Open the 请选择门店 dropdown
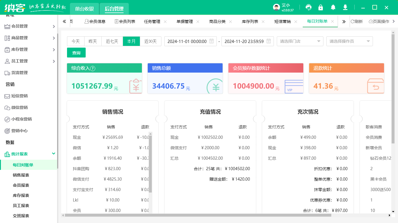398x223 pixels. pos(300,41)
